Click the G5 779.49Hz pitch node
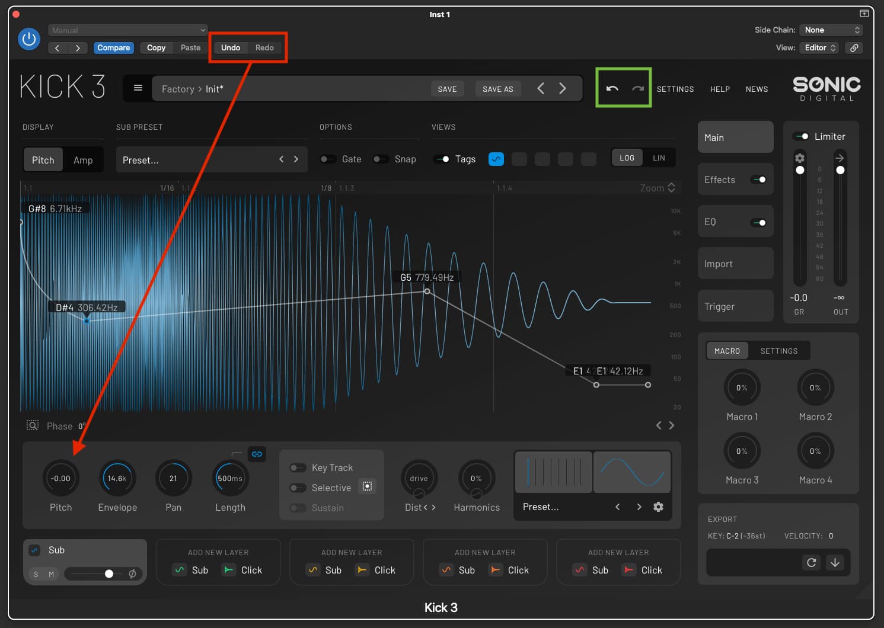This screenshot has width=884, height=628. pos(427,291)
